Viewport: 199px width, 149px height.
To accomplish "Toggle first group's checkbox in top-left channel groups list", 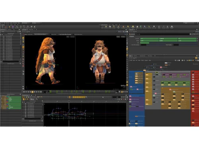I will (4, 36).
